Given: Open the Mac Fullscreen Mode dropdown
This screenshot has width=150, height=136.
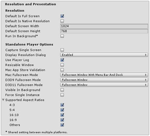Looking at the screenshot, I should 104,75.
